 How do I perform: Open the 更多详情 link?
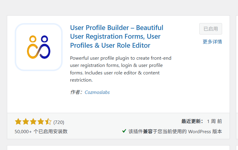[x=212, y=41]
